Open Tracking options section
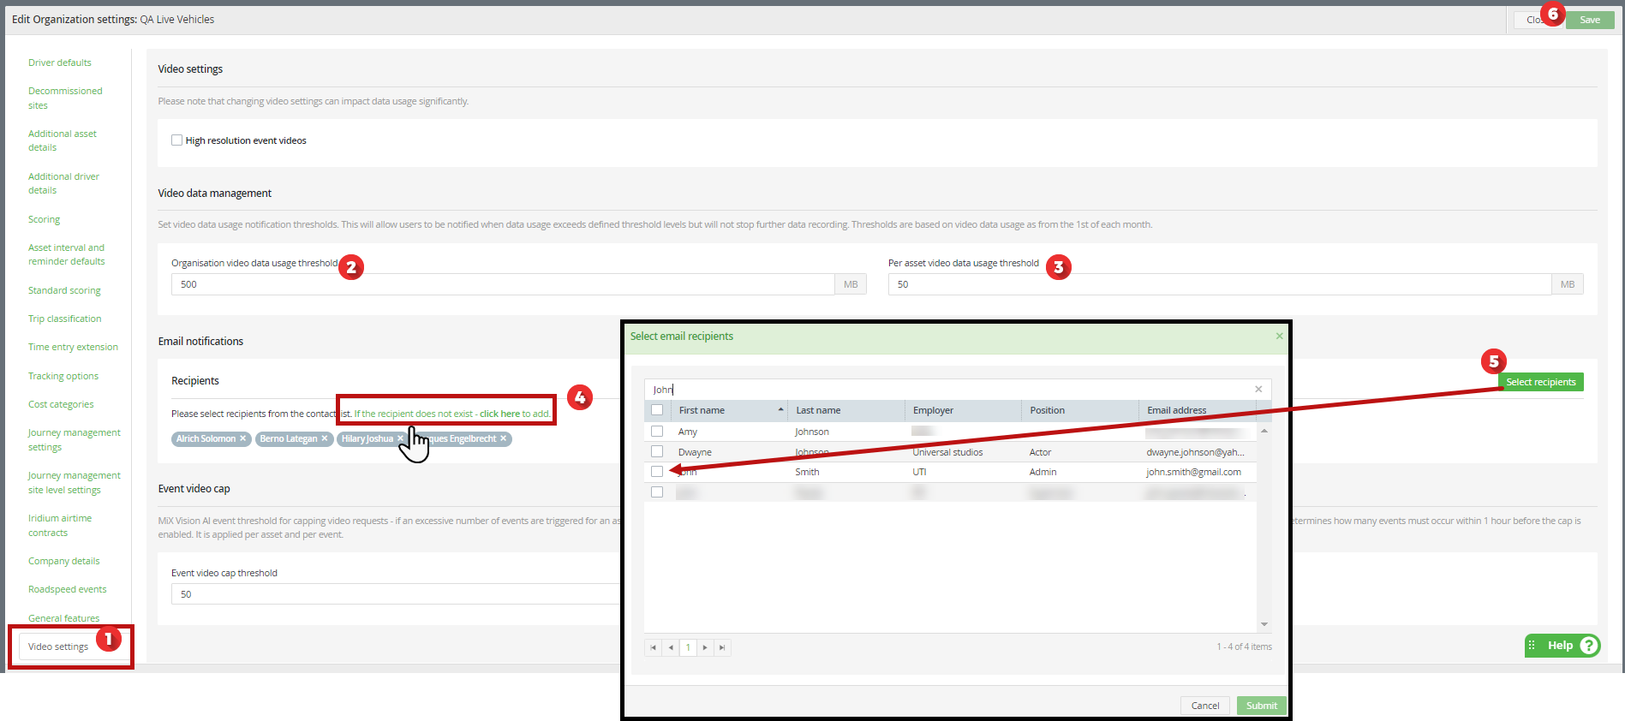The width and height of the screenshot is (1625, 721). (63, 376)
